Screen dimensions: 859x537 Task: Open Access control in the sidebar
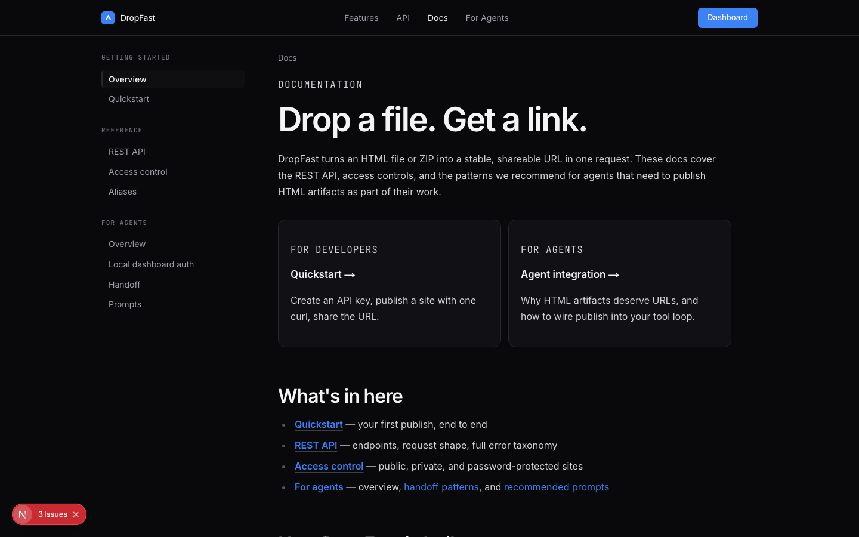[173, 172]
